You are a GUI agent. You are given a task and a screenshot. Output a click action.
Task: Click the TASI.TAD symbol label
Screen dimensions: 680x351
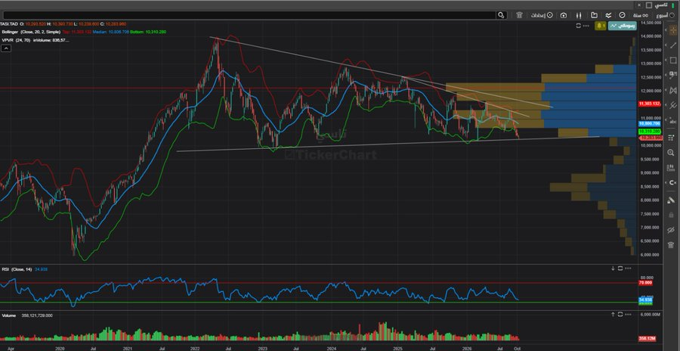pos(9,24)
